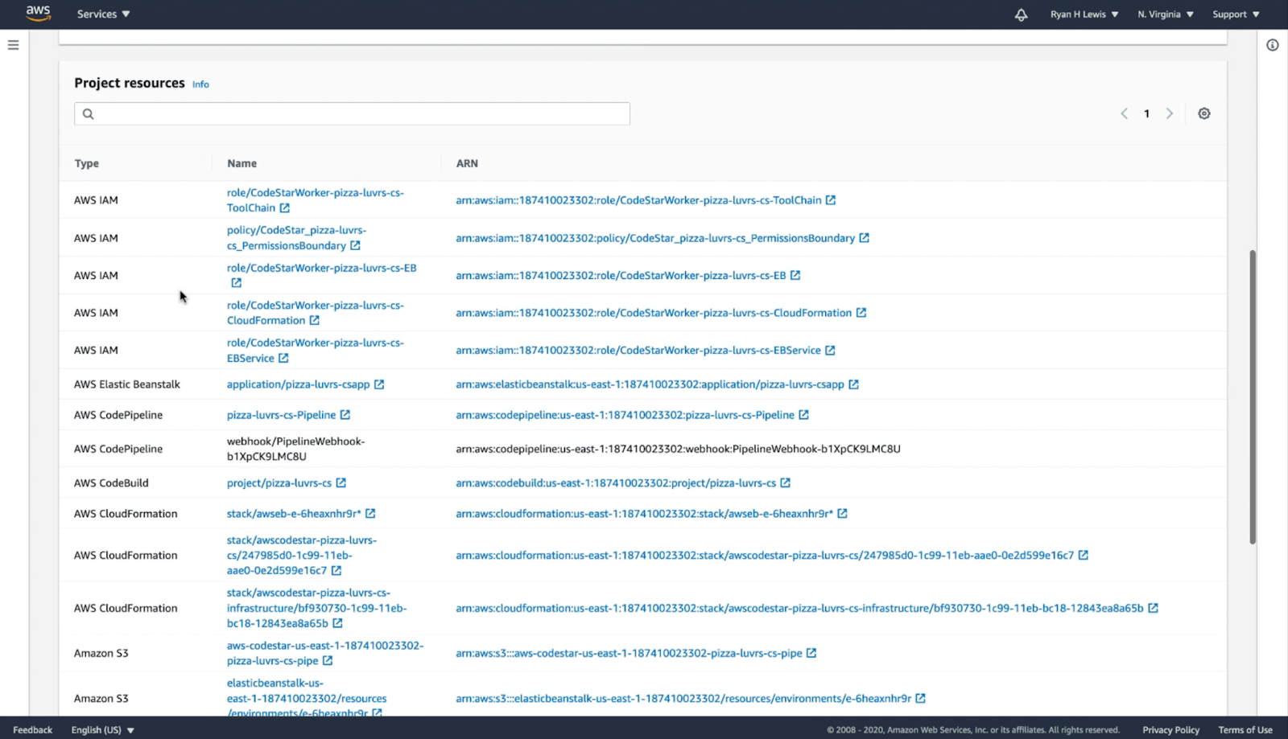Click external link icon after PermissionsBoundary ARN
The image size is (1288, 739).
[x=865, y=238]
